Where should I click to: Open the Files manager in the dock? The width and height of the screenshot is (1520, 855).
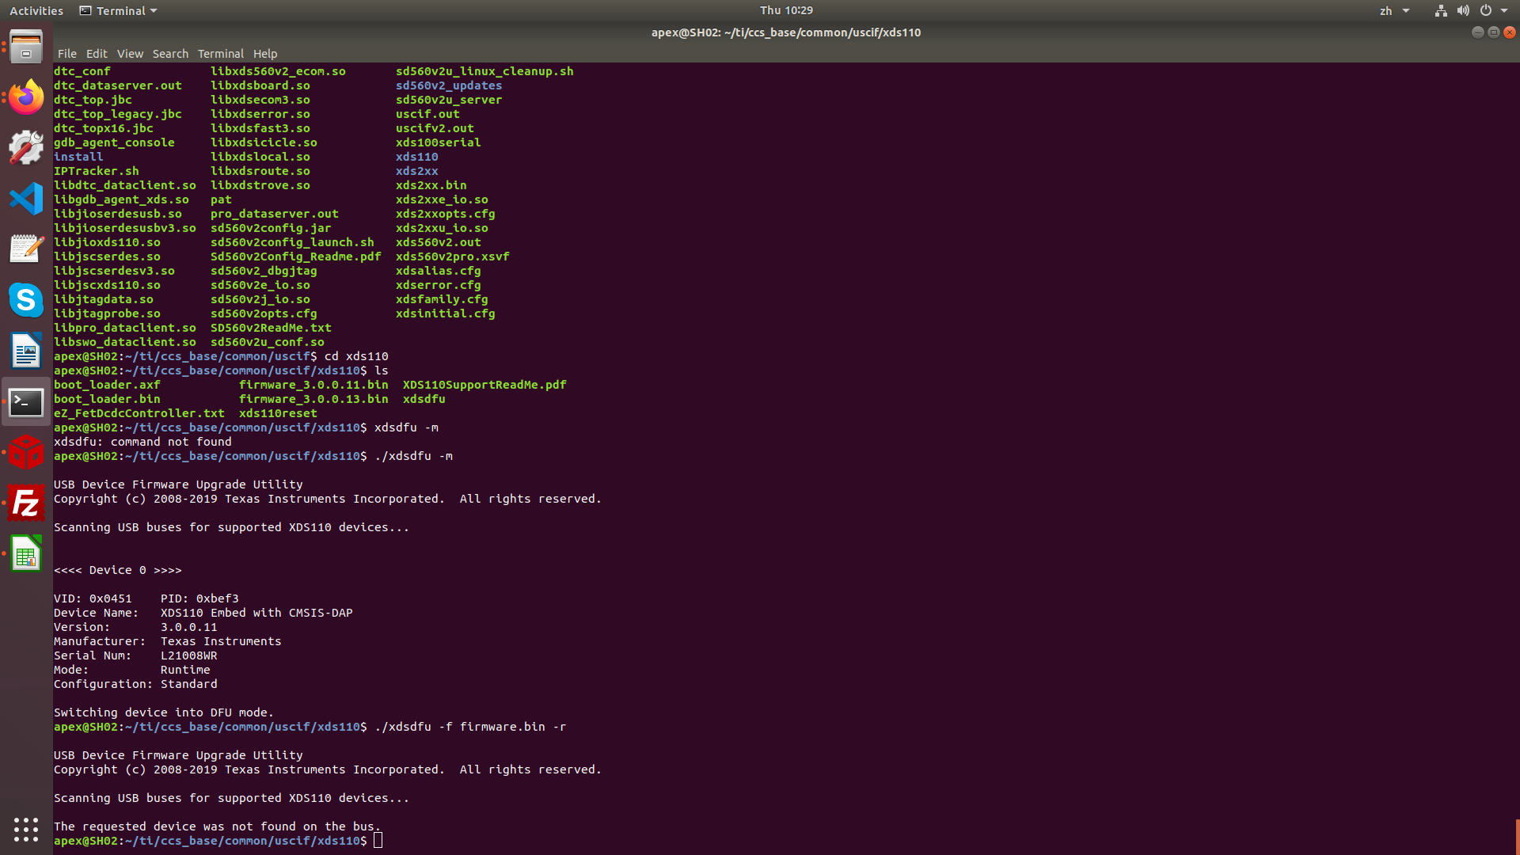(x=26, y=47)
